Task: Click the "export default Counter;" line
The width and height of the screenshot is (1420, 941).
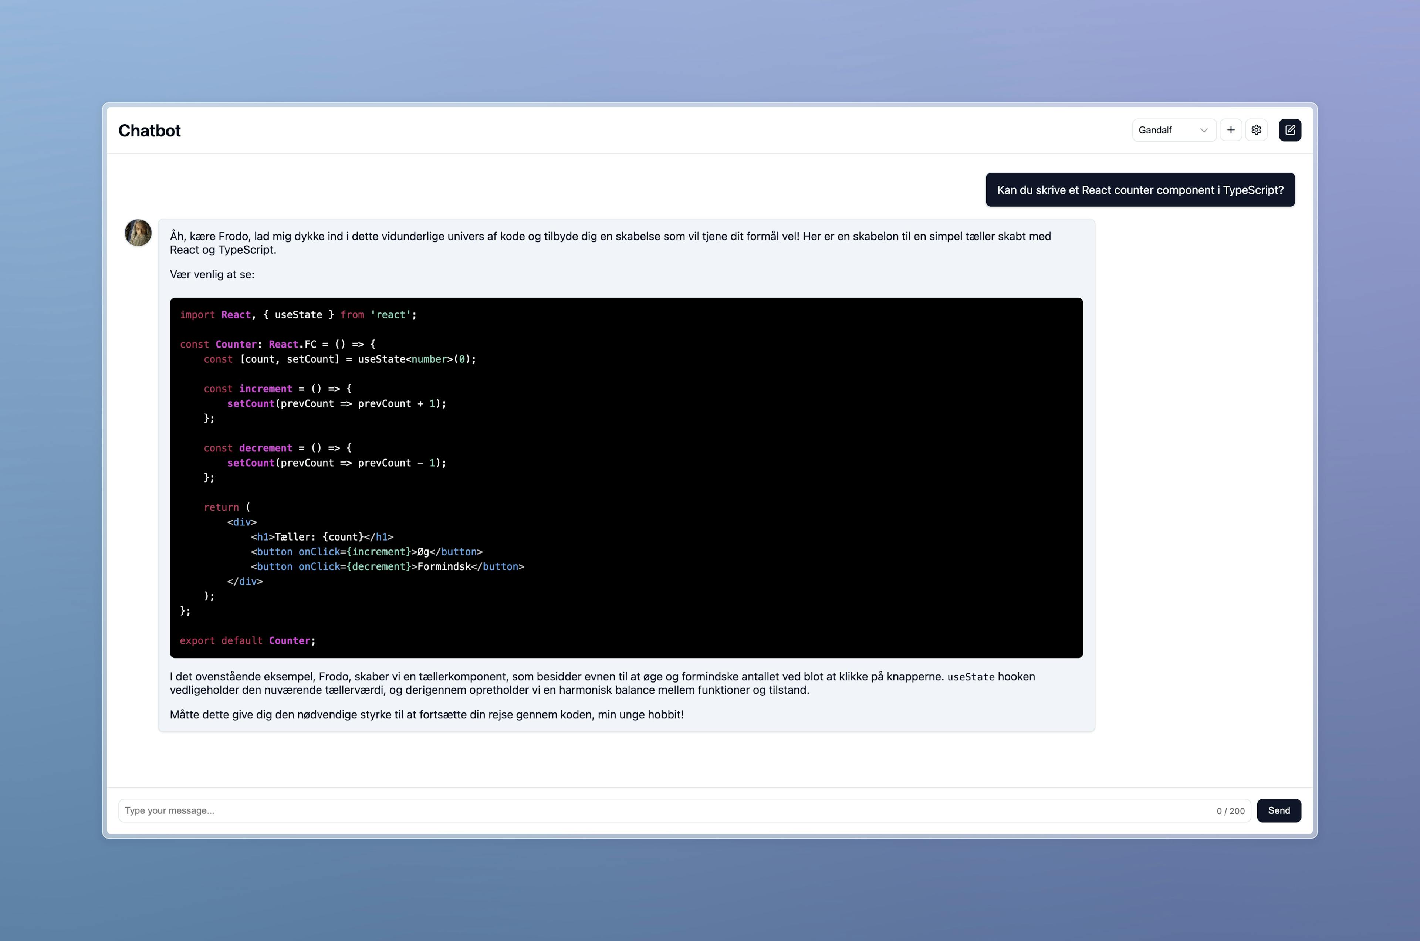Action: click(248, 641)
